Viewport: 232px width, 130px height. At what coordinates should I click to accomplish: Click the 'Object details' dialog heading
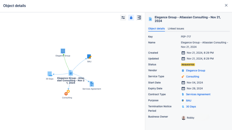click(14, 6)
